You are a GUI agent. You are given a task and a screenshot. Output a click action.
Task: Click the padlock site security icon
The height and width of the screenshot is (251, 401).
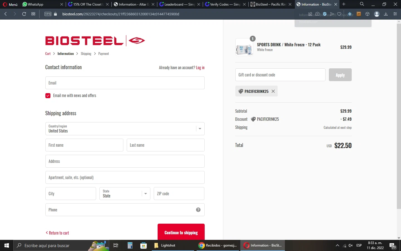55,14
